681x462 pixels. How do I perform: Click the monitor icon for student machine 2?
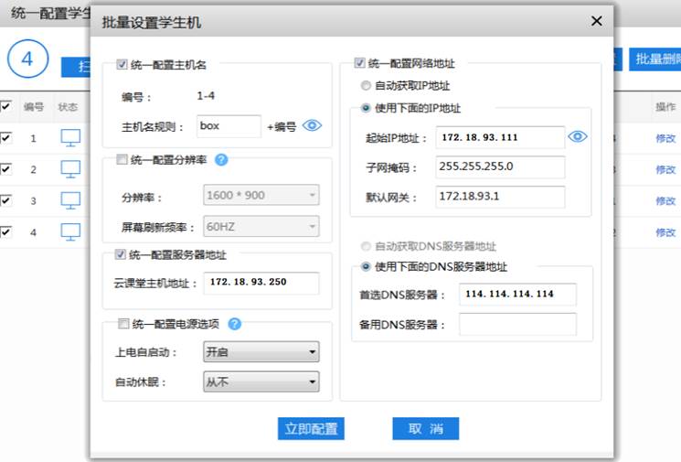70,169
